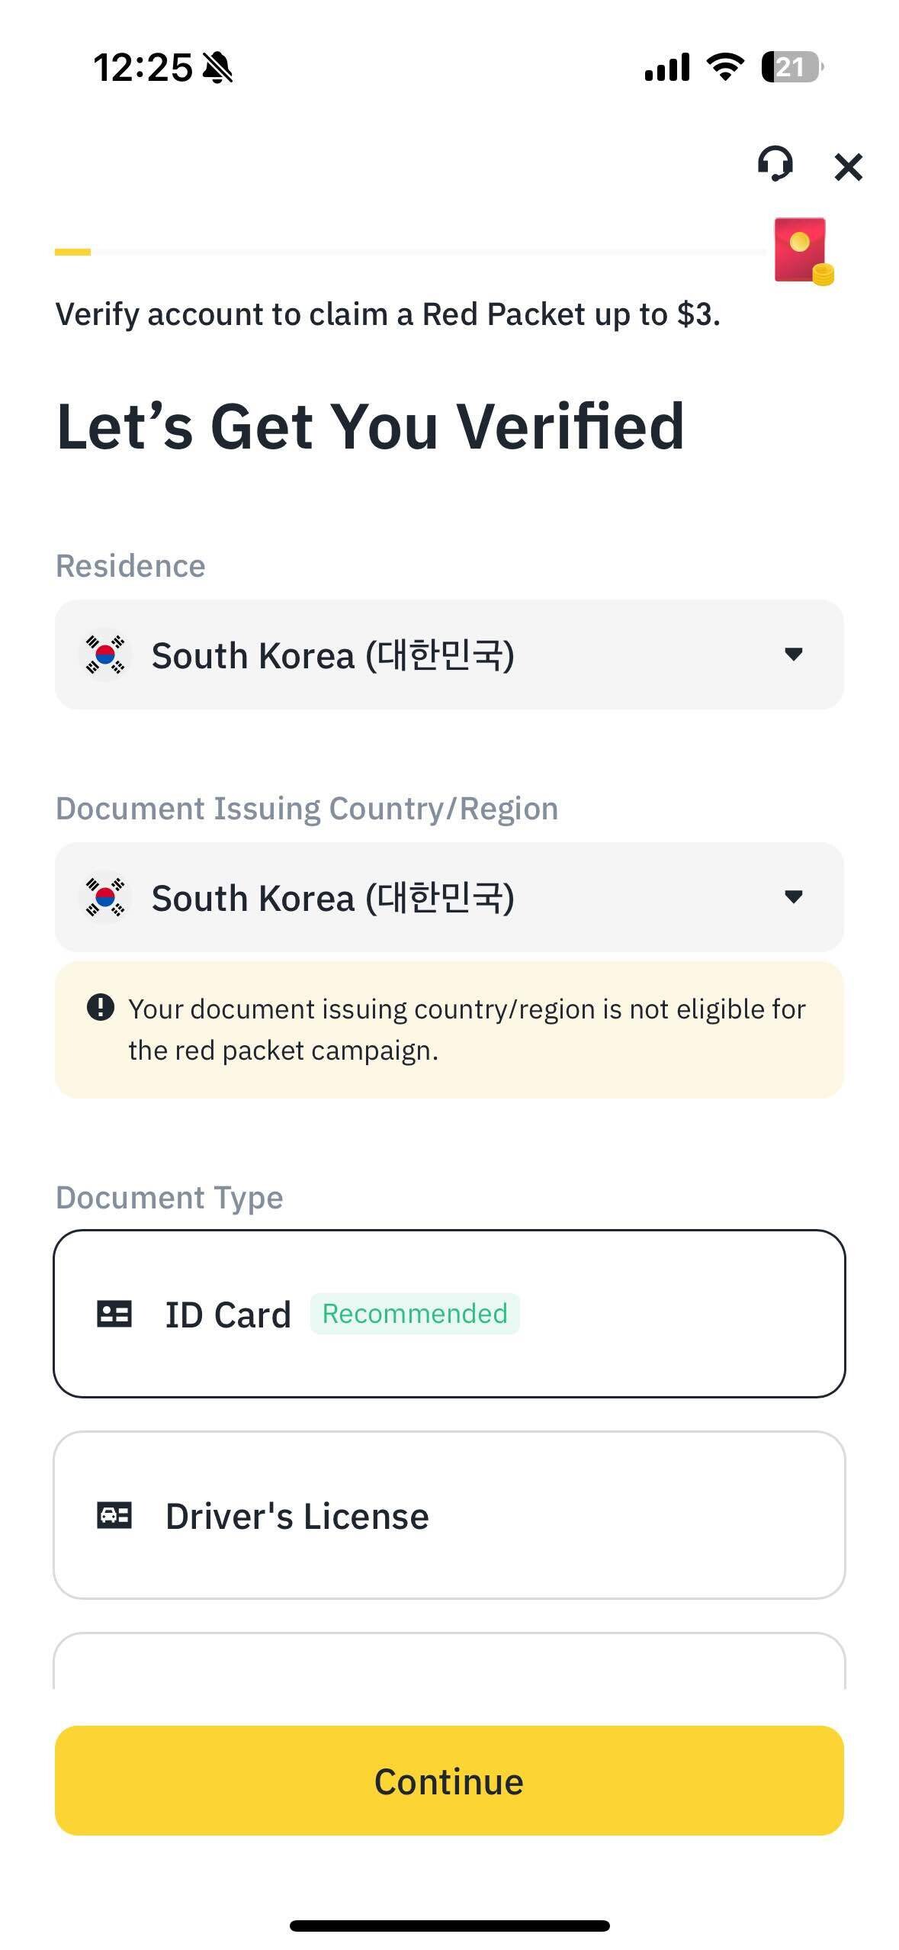Tap the Continue button
Image resolution: width=899 pixels, height=1950 pixels.
click(x=449, y=1781)
